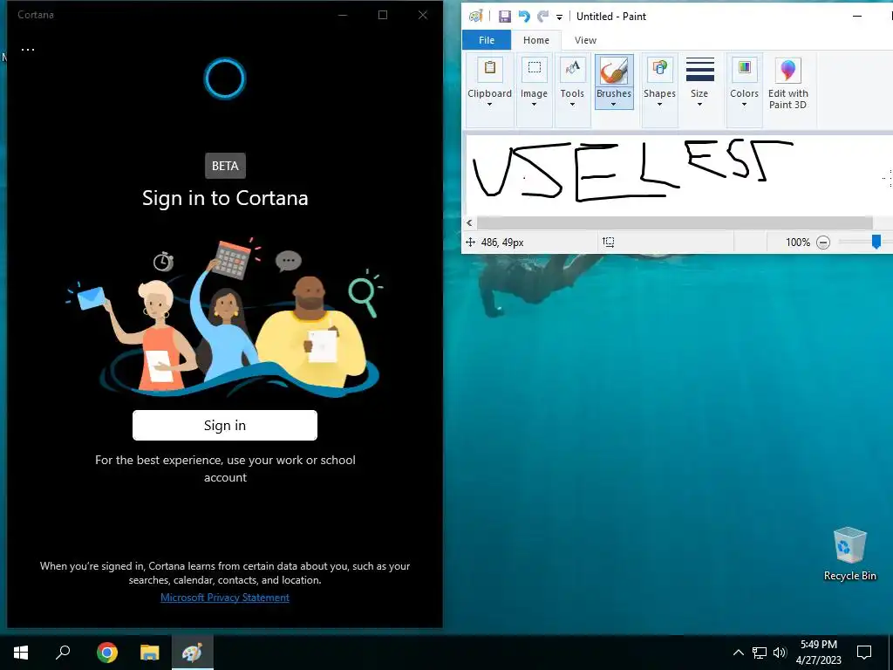Click the BETA badge in Cortana
Image resolution: width=893 pixels, height=670 pixels.
pyautogui.click(x=225, y=166)
